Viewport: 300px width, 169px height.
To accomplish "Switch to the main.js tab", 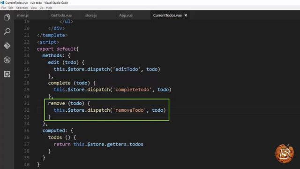I will pos(23,15).
